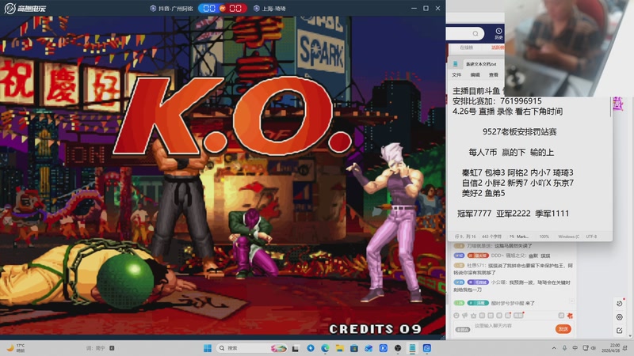Click the CREDITS 09 counter in the game
The image size is (634, 356).
click(375, 329)
